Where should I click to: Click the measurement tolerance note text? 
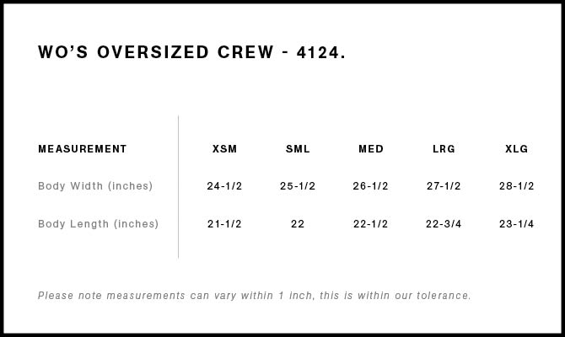point(255,296)
